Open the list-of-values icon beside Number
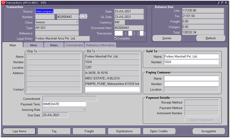Image resolution: width=230 pixels, height=138 pixels. (x=84, y=16)
